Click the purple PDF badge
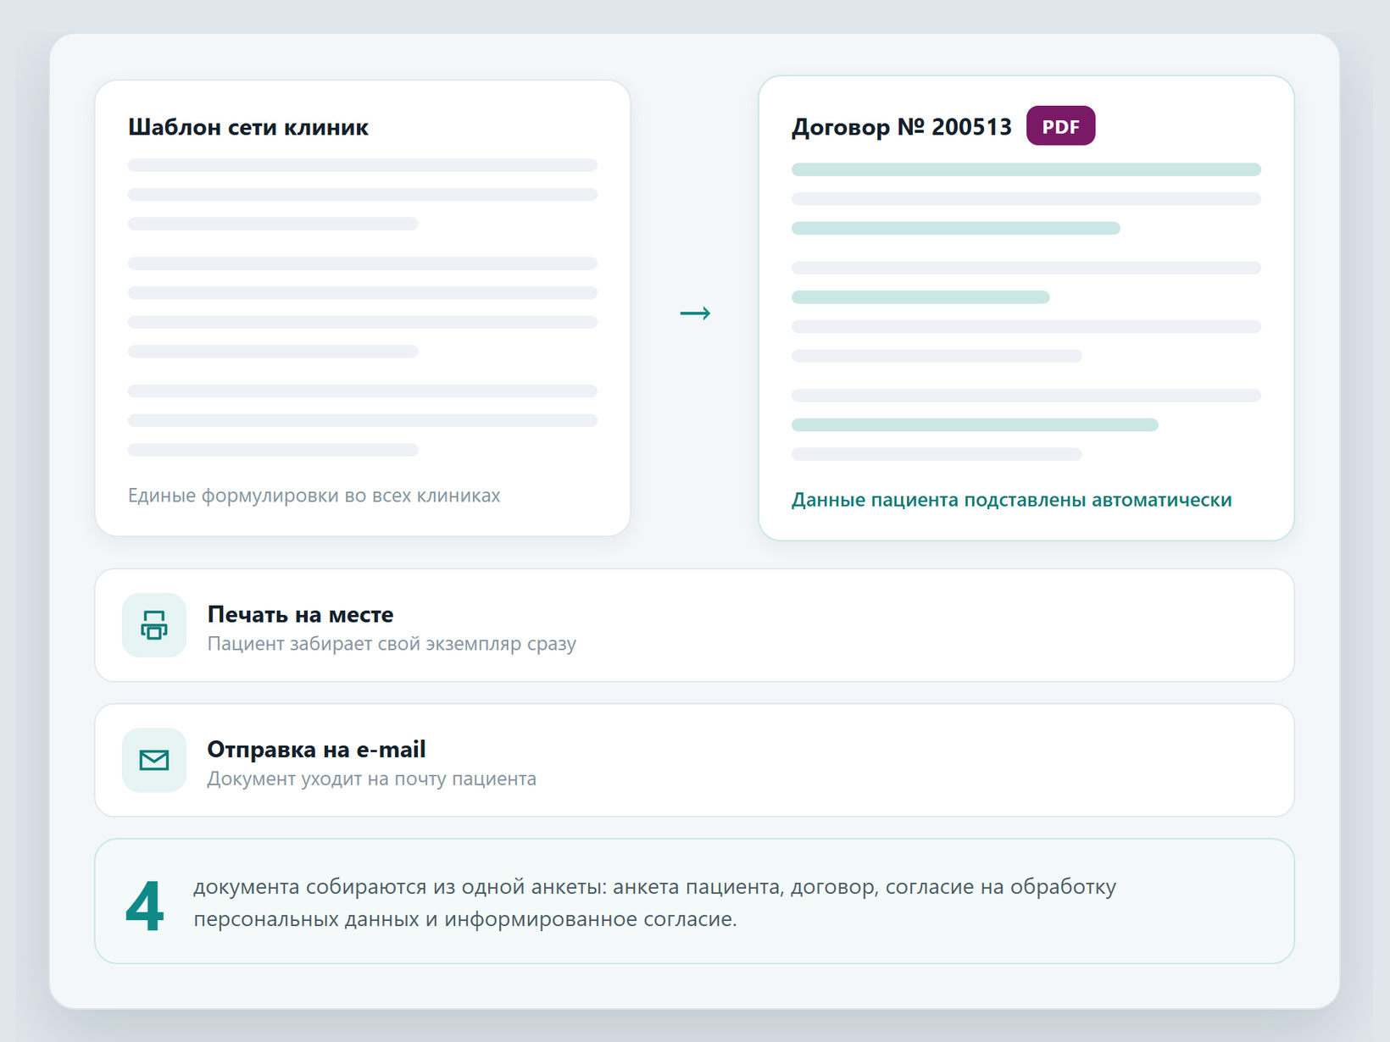Screen dimensions: 1390x1042 pos(1060,126)
